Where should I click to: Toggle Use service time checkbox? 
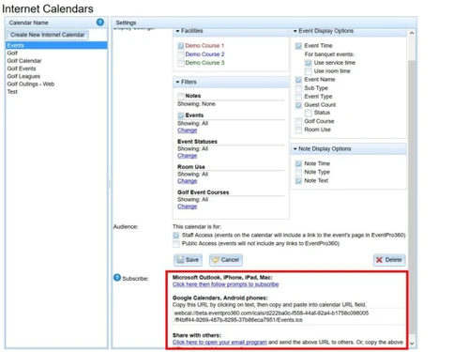click(x=309, y=63)
